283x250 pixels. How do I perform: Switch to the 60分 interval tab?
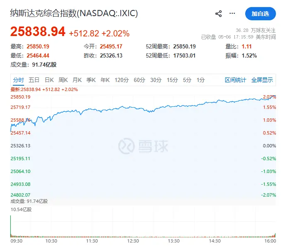click(139, 80)
